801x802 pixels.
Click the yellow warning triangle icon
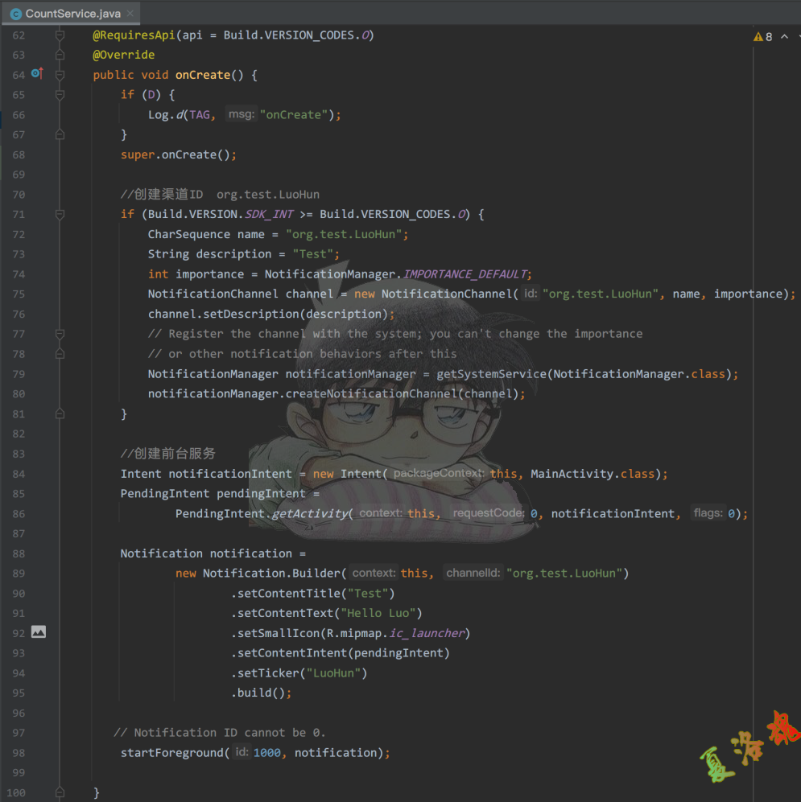coord(758,37)
